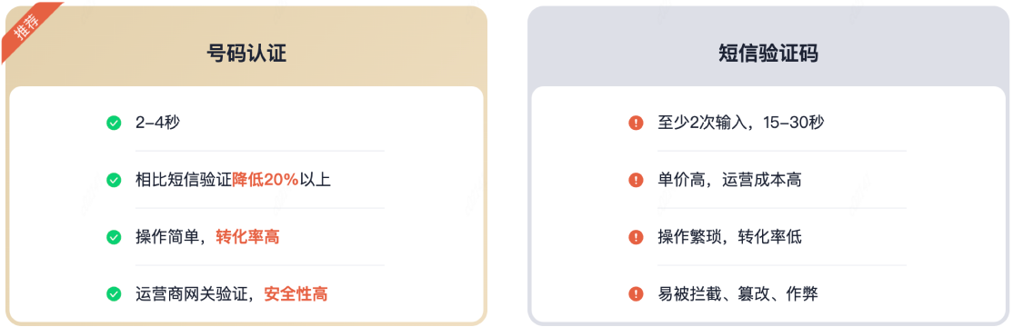This screenshot has height=327, width=1013.
Task: Click red warning icon beside 易被拦截
Action: pyautogui.click(x=636, y=294)
